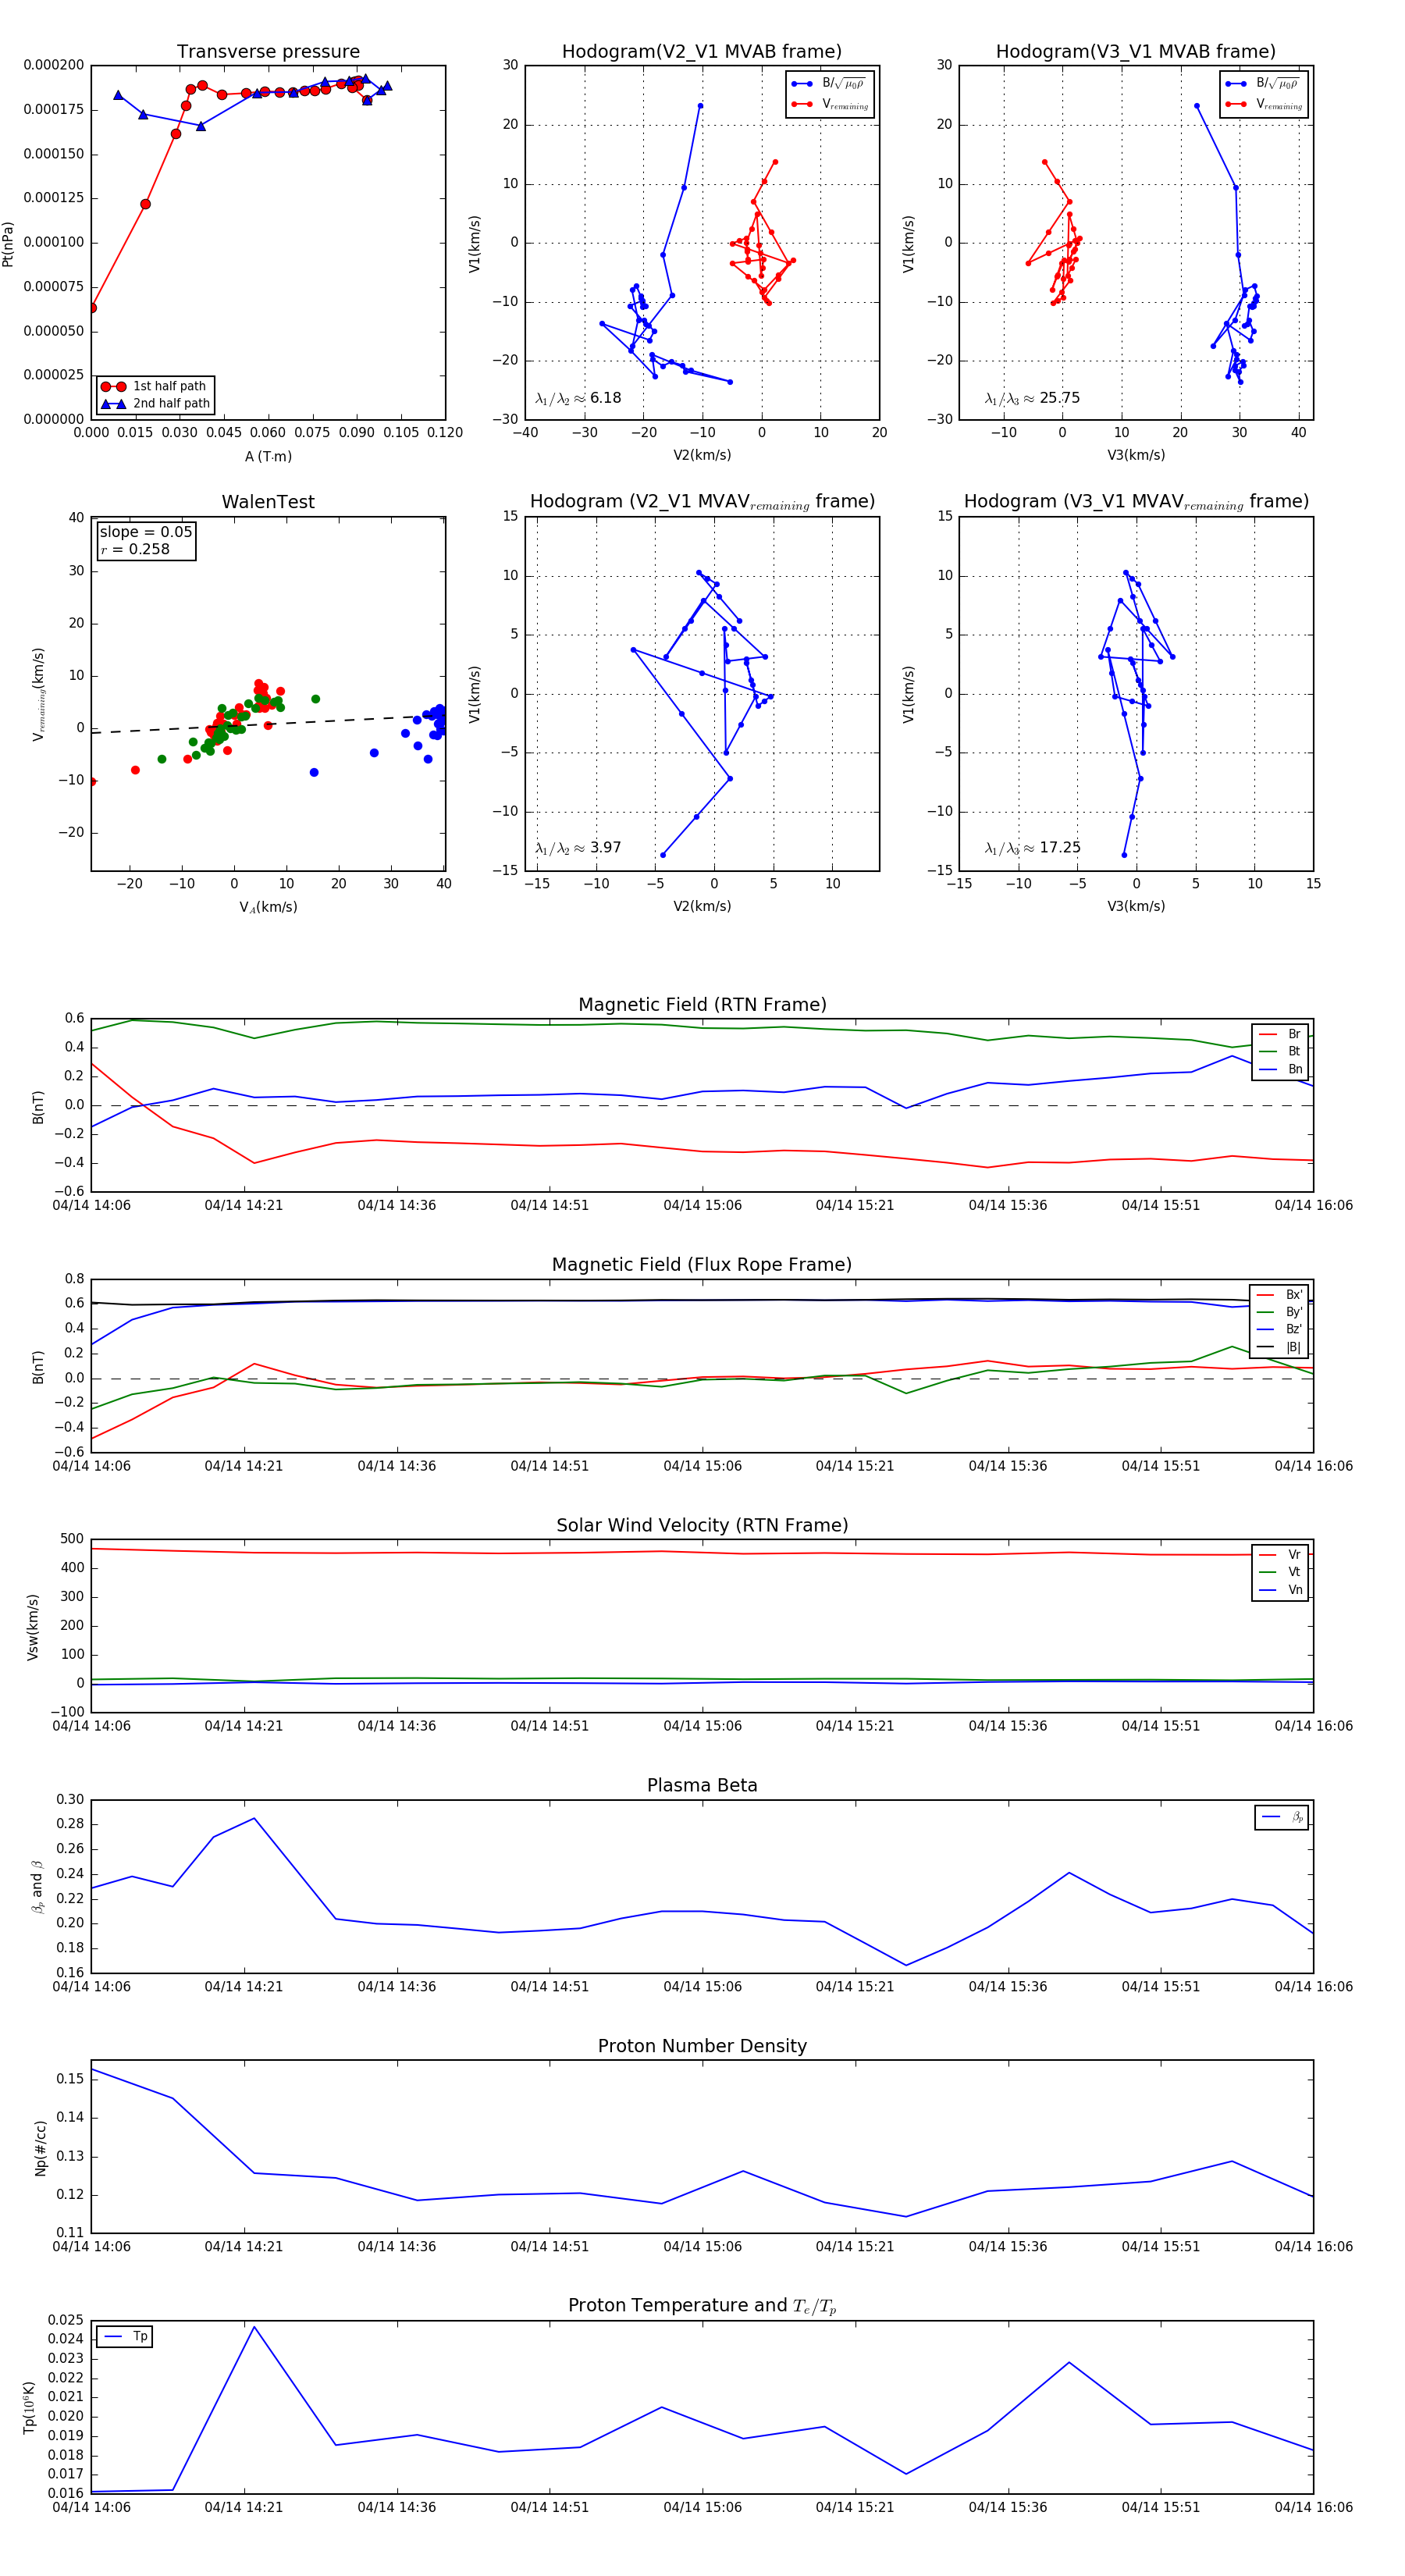Click the "Np(#/cc)" y-axis label
This screenshot has width=1405, height=2576.
coord(41,2148)
